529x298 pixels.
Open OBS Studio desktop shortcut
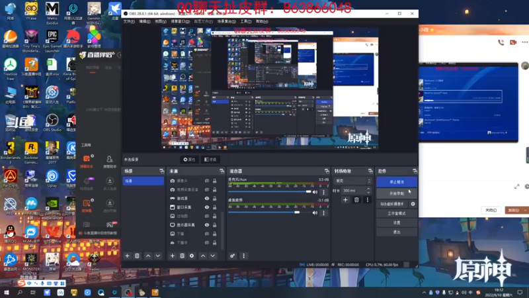52,123
